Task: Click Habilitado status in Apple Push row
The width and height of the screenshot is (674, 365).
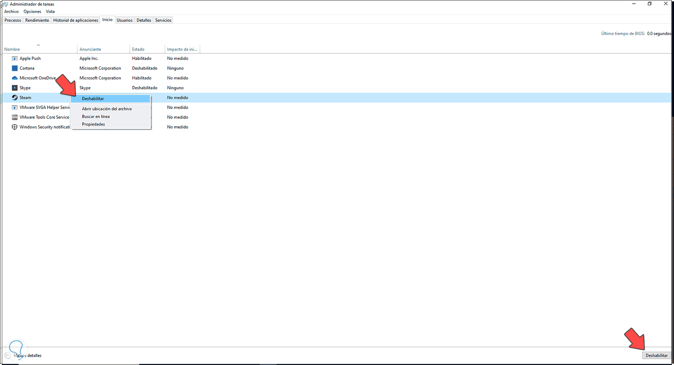Action: 142,58
